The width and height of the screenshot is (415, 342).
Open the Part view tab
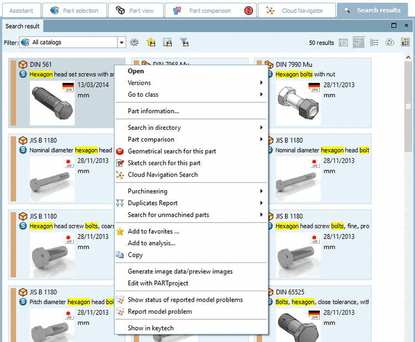[136, 10]
